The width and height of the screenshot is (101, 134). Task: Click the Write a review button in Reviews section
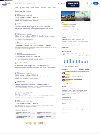(81, 69)
